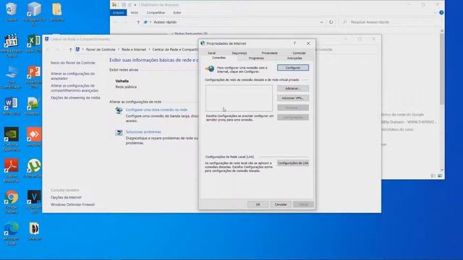Switch to the Conteúdo tab
This screenshot has height=260, width=463.
tap(299, 53)
